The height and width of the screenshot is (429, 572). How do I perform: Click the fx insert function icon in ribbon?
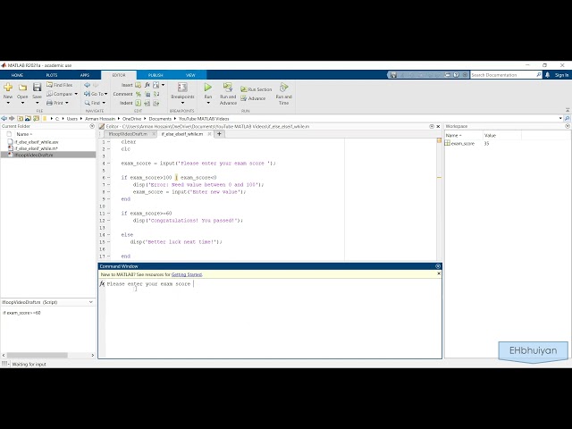(x=147, y=85)
